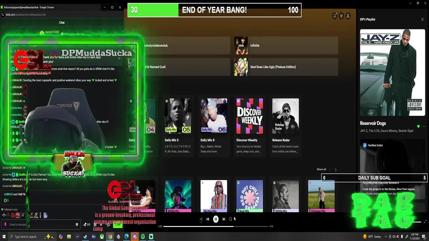The image size is (429, 241).
Task: Open the Windows Start menu
Action: [3, 237]
